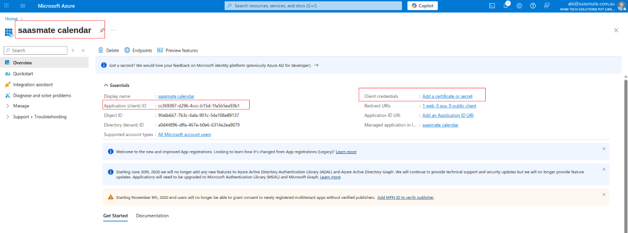
Task: Expand the Manage section in the sidebar
Action: point(21,106)
